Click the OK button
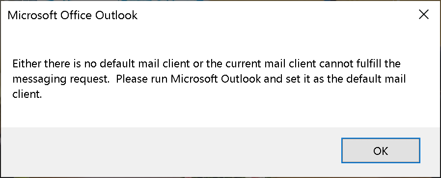The image size is (441, 178). [381, 150]
